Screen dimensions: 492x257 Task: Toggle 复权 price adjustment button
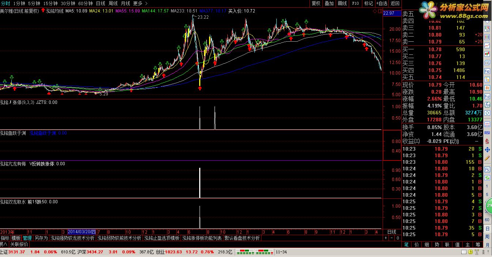coord(316,3)
